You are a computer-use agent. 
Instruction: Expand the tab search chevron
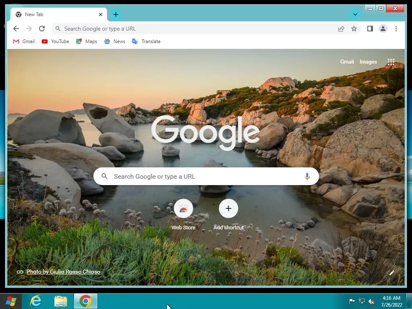(355, 14)
